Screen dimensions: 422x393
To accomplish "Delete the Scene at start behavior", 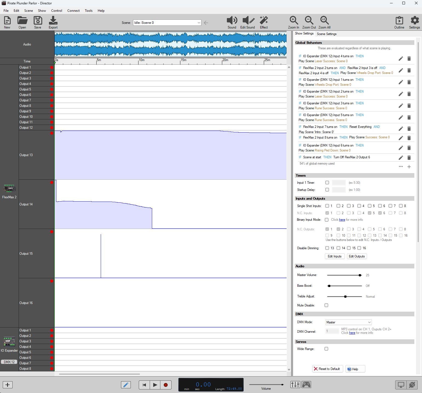I will tap(409, 158).
